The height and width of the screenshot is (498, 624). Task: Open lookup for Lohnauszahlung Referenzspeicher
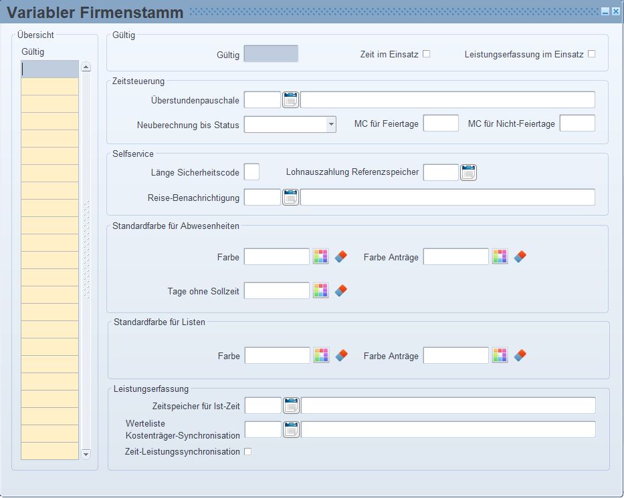click(x=468, y=172)
